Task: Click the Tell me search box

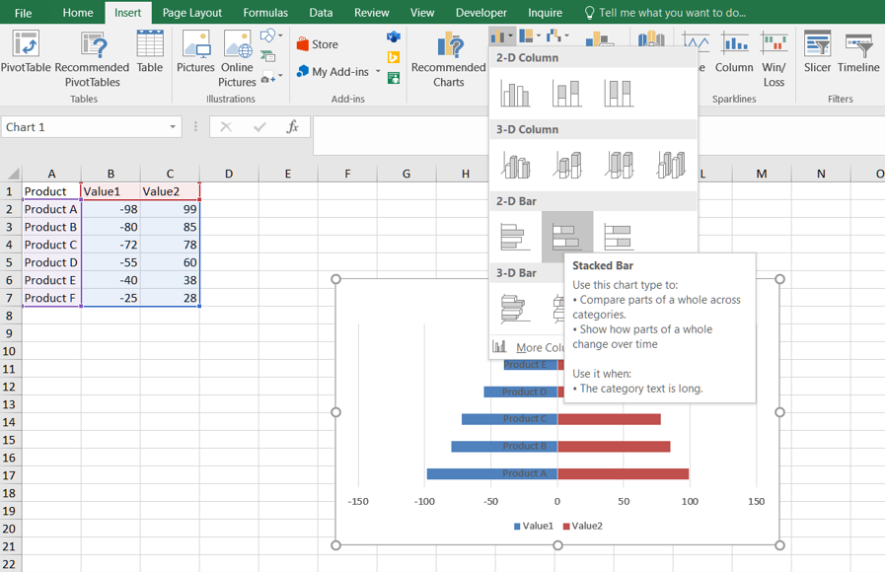Action: tap(671, 13)
